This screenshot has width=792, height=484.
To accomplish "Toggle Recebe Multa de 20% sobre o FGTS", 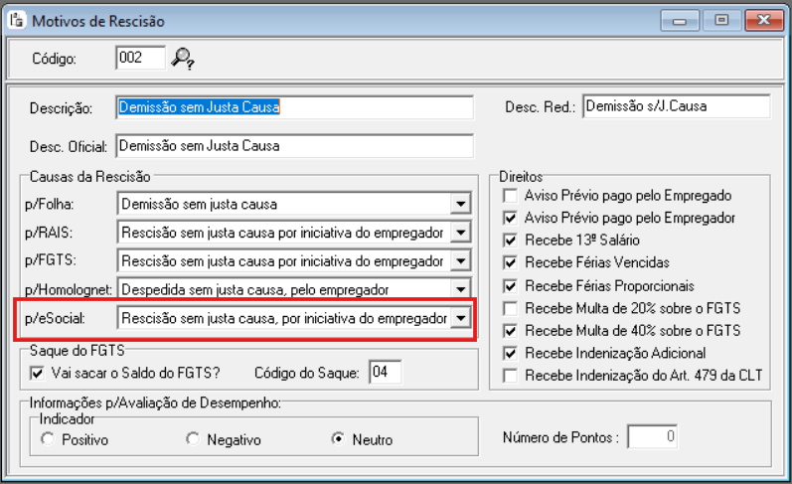I will coord(511,307).
